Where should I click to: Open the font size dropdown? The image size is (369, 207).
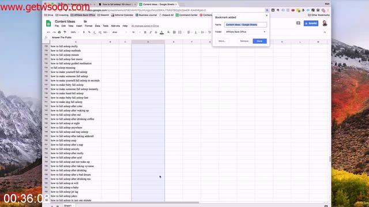tap(135, 32)
